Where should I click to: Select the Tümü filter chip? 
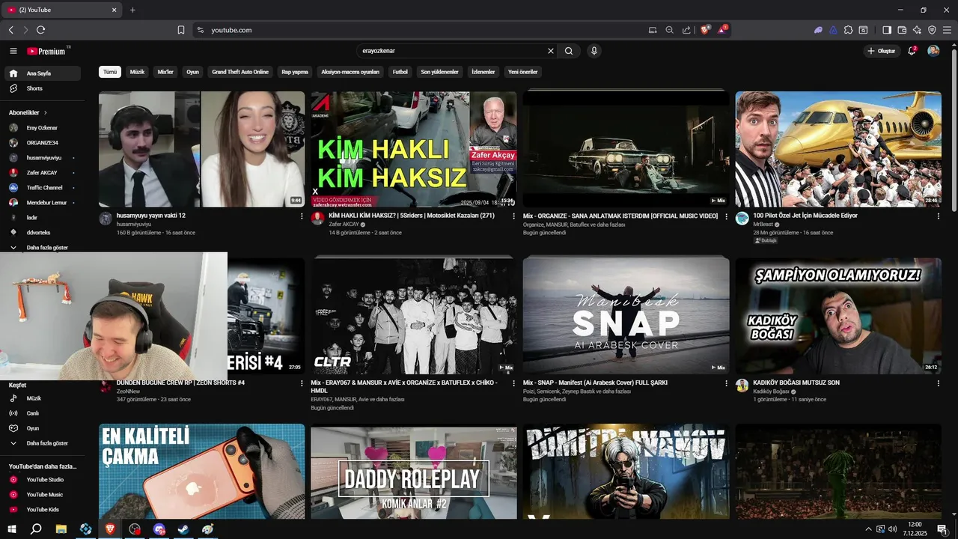pyautogui.click(x=110, y=72)
